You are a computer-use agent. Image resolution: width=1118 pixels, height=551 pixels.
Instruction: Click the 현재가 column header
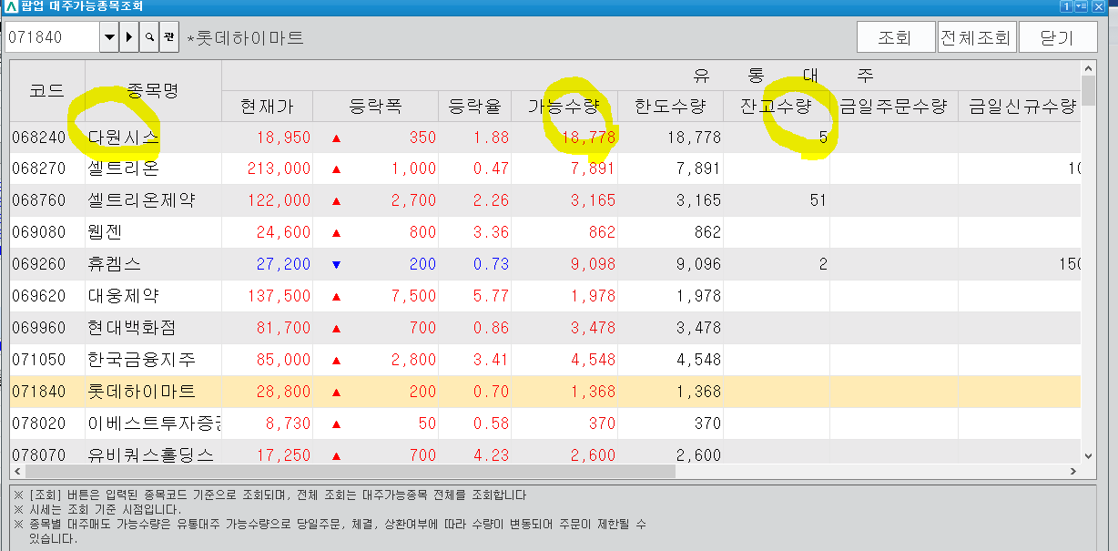267,107
